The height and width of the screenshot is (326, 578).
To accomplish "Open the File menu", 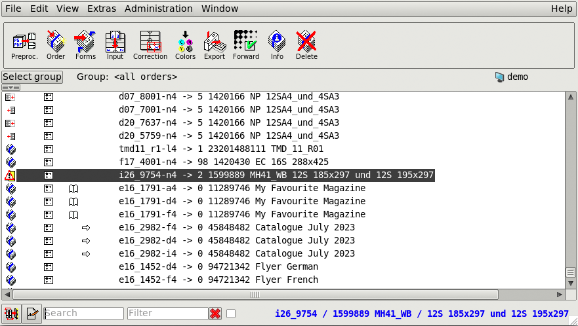I will pyautogui.click(x=13, y=9).
